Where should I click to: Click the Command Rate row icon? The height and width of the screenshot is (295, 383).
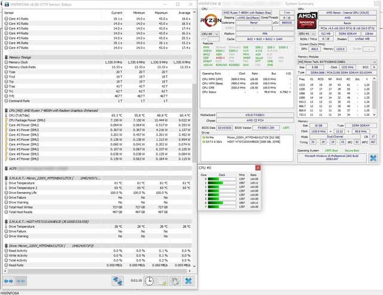pyautogui.click(x=7, y=101)
